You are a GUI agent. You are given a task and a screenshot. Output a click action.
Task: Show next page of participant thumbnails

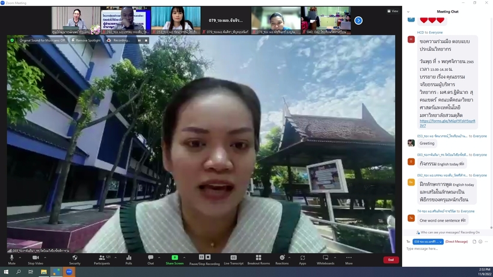point(358,20)
